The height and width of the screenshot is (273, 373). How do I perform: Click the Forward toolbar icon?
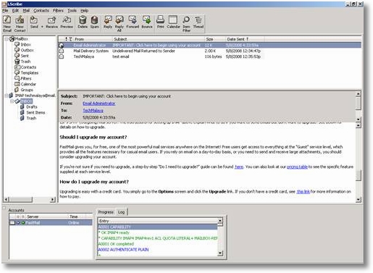pyautogui.click(x=133, y=22)
